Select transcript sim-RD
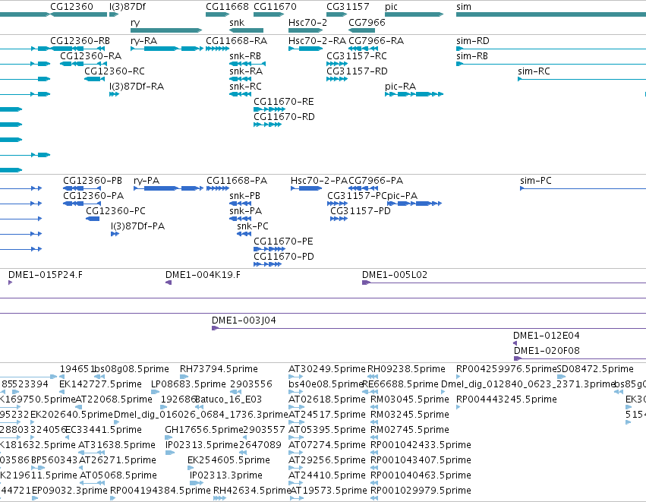This screenshot has width=646, height=502. (x=551, y=49)
